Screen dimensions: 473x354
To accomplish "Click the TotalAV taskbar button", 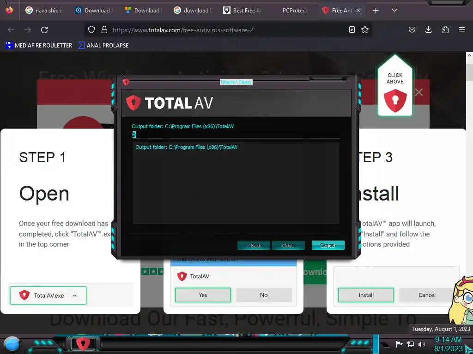I will tap(83, 343).
